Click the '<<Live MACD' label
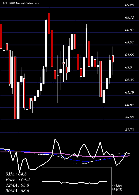139x195 pixels. click(x=117, y=188)
